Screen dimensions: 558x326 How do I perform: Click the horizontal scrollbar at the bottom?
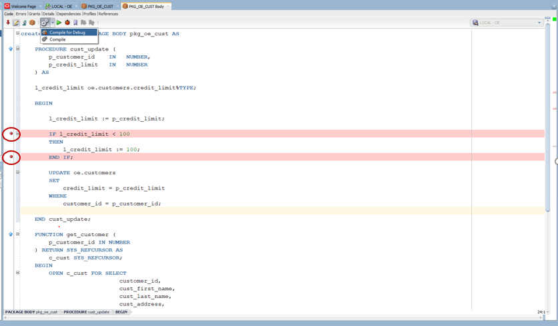[273, 318]
